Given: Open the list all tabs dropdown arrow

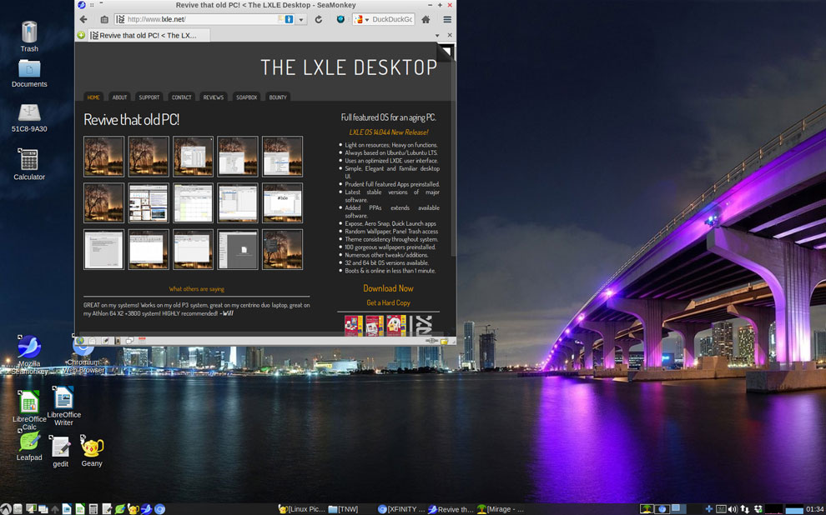Looking at the screenshot, I should coord(436,35).
